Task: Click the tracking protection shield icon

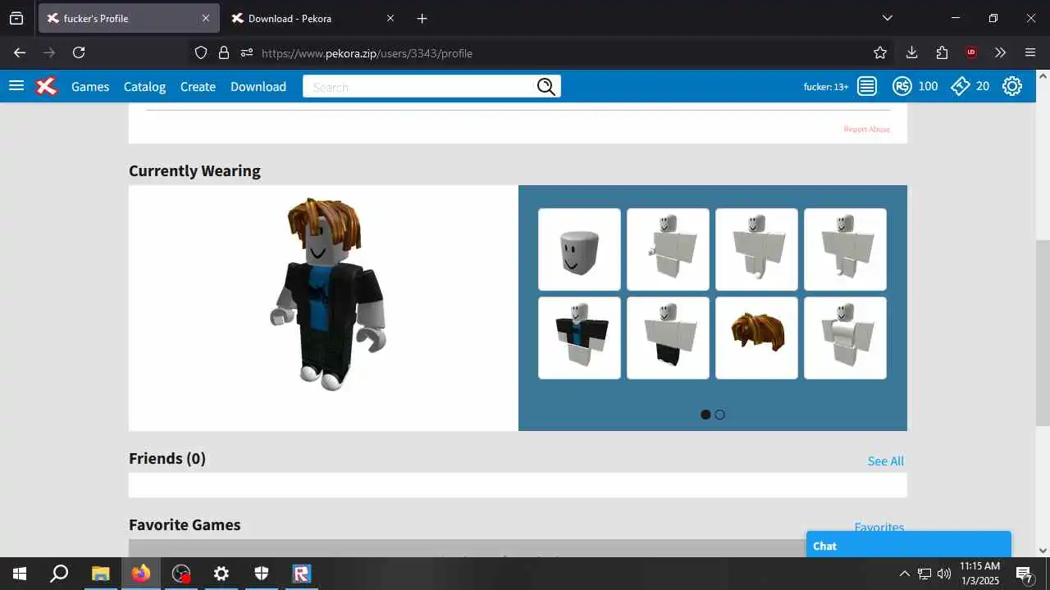Action: [201, 52]
